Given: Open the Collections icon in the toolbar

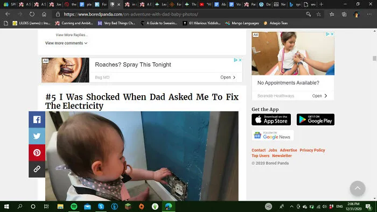Looking at the screenshot, I should click(x=344, y=14).
